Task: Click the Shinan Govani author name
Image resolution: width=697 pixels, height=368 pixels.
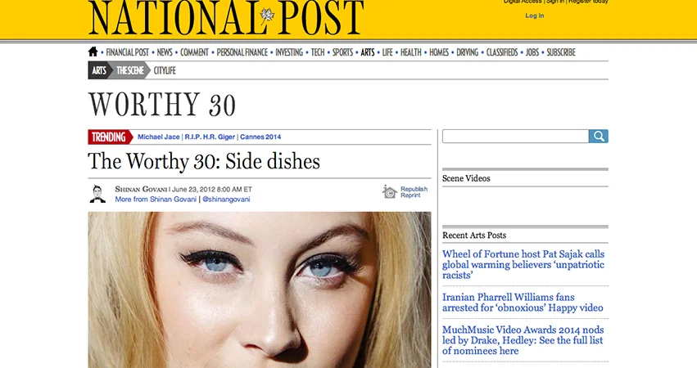Action: pos(141,189)
